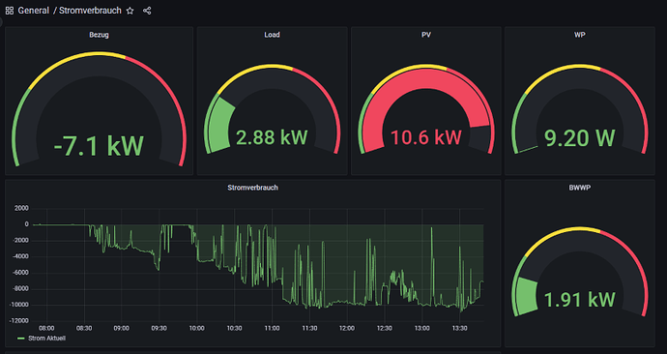Click the dashboards grid icon
The image size is (667, 354).
tap(10, 11)
